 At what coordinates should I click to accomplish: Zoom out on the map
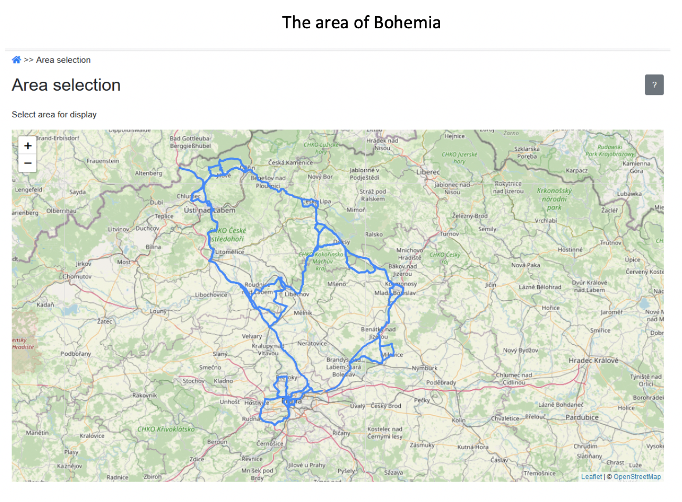pos(28,163)
